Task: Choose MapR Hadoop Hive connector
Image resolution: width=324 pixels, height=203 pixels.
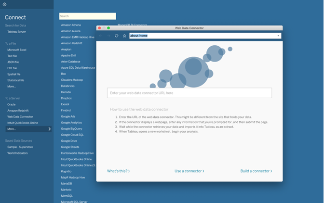Action: tap(73, 178)
